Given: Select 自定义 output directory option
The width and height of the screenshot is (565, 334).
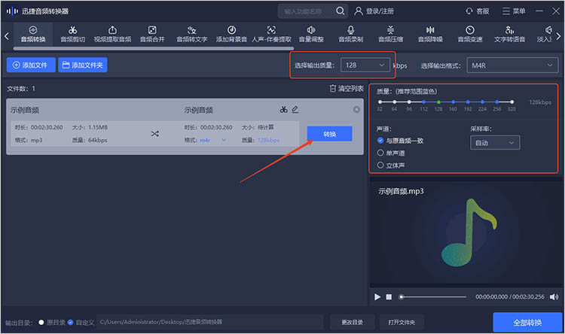Looking at the screenshot, I should 81,322.
